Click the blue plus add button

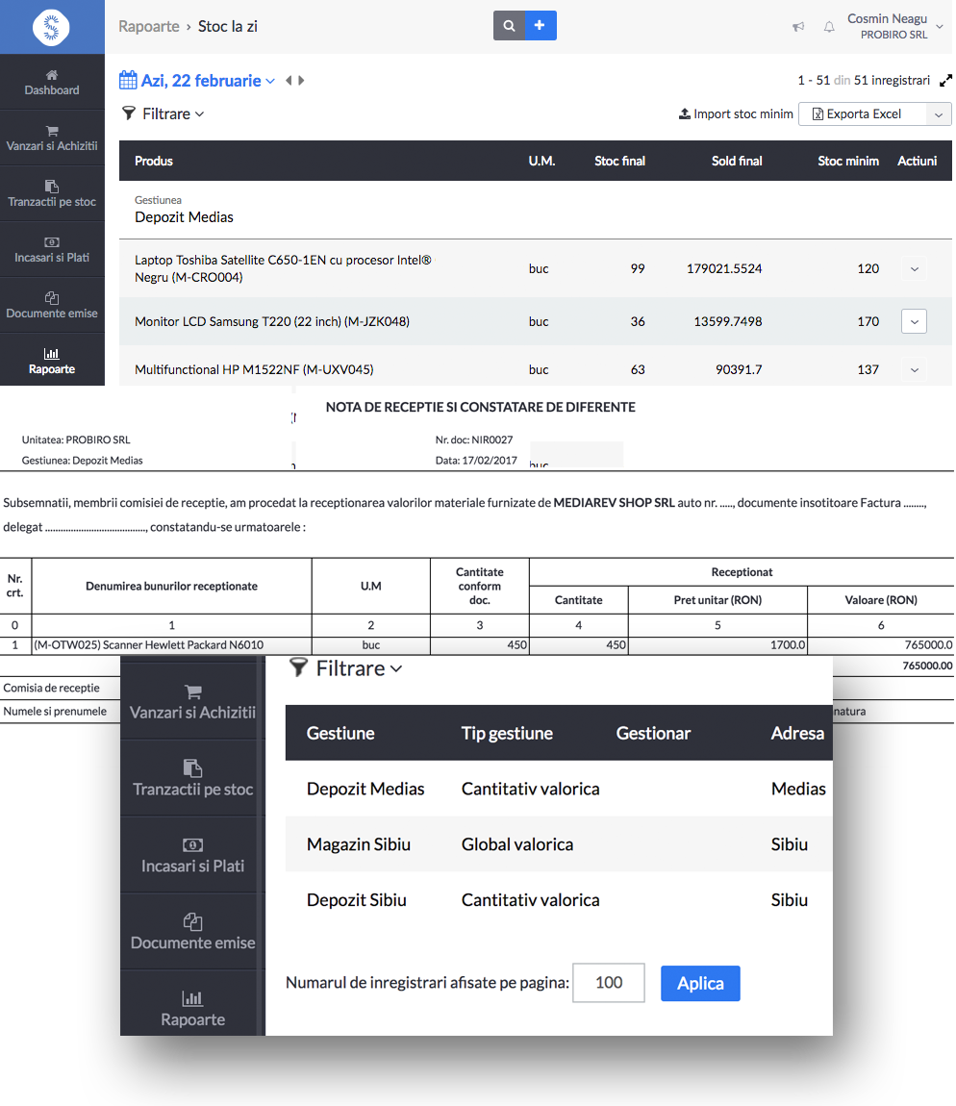click(541, 25)
